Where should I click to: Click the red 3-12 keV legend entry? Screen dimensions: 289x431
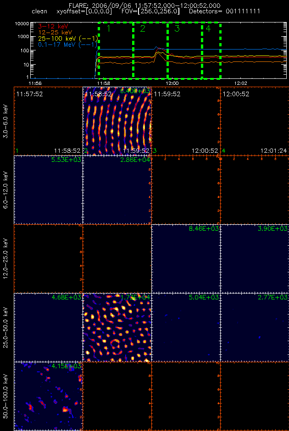[52, 26]
